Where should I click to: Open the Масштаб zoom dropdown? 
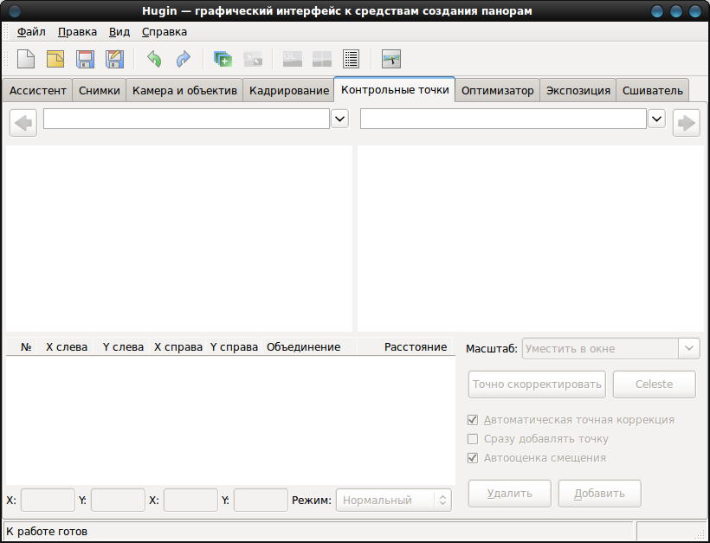[x=610, y=349]
